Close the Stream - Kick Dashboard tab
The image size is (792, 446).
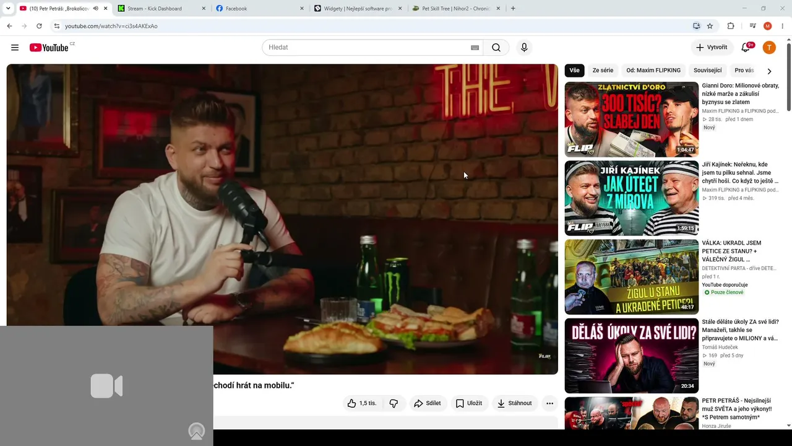pyautogui.click(x=204, y=9)
